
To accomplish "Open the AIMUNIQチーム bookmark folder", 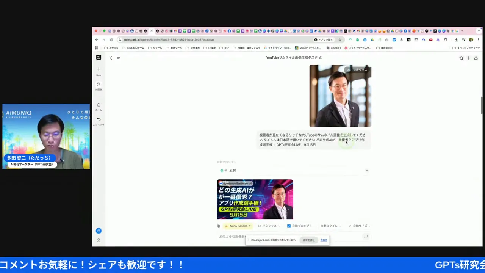I will tap(133, 48).
